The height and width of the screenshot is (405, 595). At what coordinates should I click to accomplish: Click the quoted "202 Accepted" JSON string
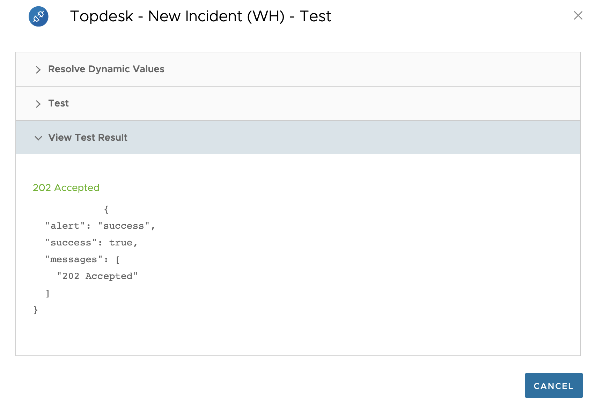(97, 276)
